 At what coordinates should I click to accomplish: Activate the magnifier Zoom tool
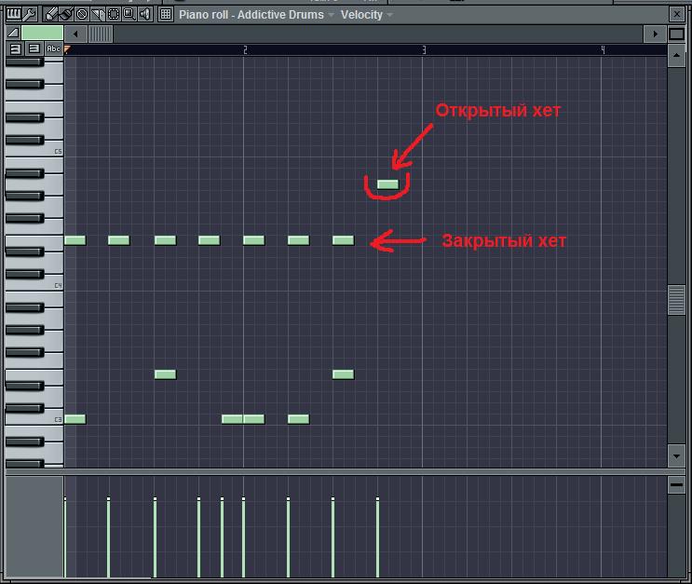pos(129,14)
